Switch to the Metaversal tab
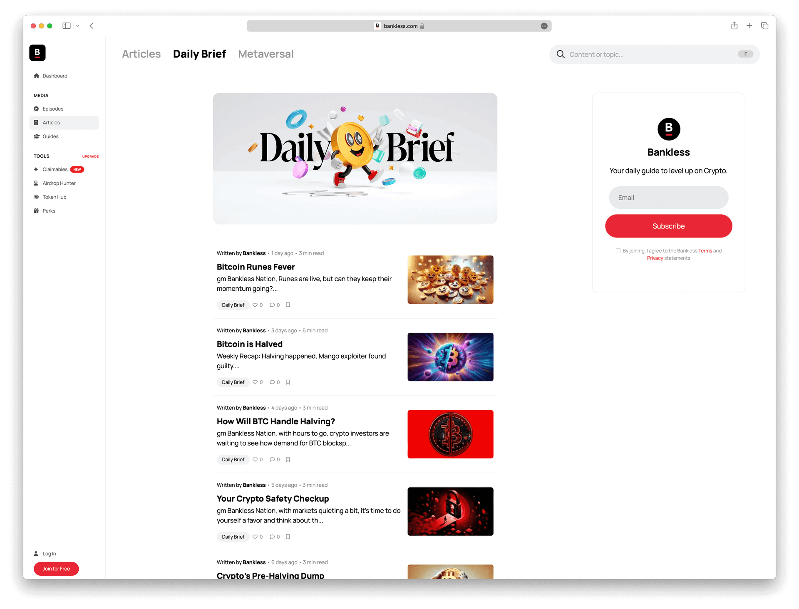 click(266, 54)
